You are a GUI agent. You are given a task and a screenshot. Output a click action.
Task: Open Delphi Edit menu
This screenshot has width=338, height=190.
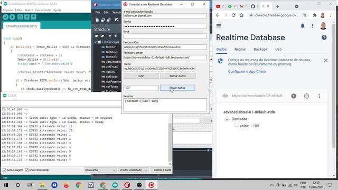pos(106,12)
